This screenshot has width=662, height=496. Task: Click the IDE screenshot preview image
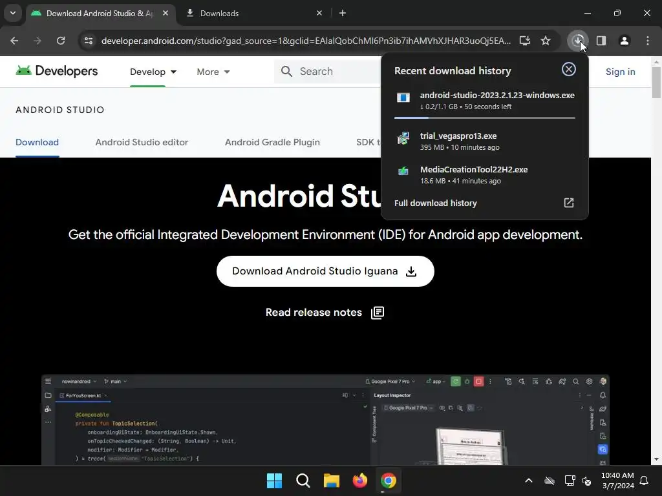tap(325, 420)
